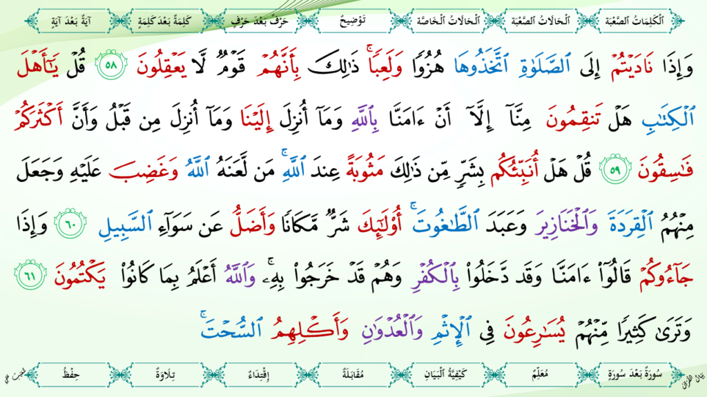
Task: Open the الكلمات الصعبة tab
Action: click(x=634, y=21)
